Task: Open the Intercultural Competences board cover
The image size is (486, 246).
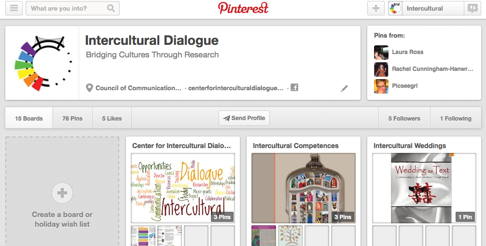Action: click(304, 188)
